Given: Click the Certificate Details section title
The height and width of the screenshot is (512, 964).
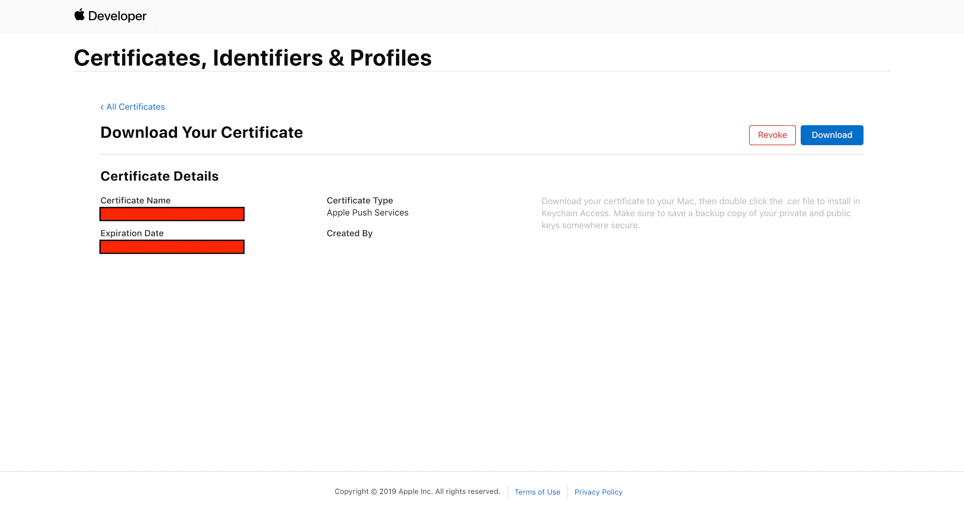Looking at the screenshot, I should (x=159, y=176).
